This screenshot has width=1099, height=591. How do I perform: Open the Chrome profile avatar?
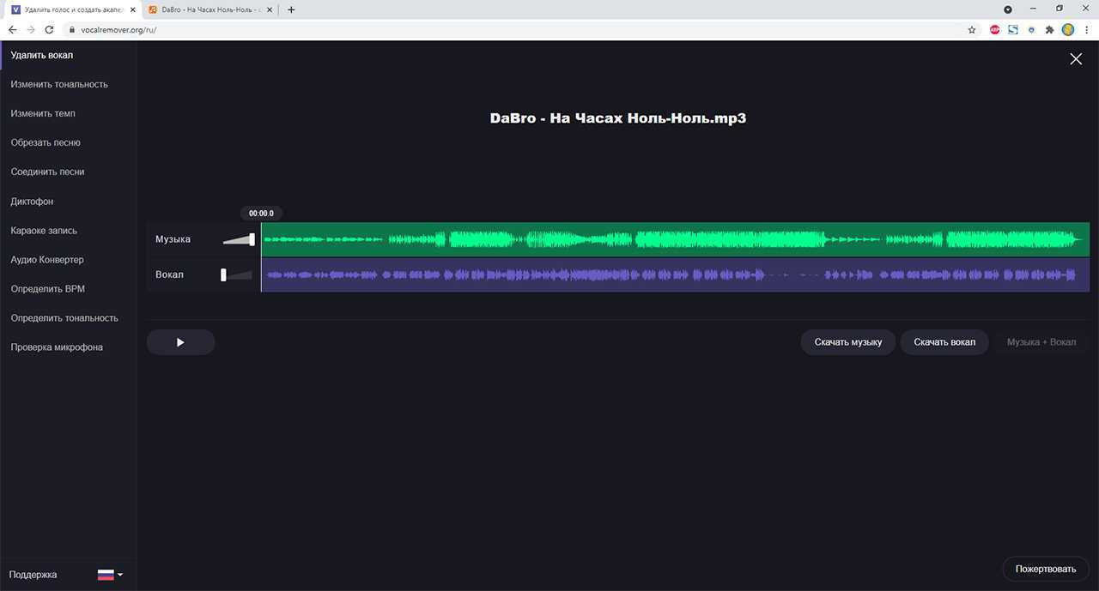[1068, 29]
